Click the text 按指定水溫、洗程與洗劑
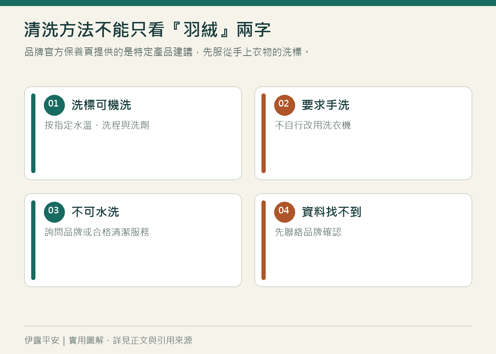Screen dimensions: 496x354 tap(97, 125)
